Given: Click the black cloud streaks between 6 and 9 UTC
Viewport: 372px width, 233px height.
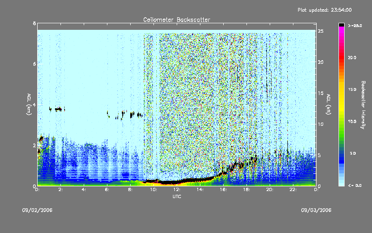Looking at the screenshot, I should click(125, 115).
